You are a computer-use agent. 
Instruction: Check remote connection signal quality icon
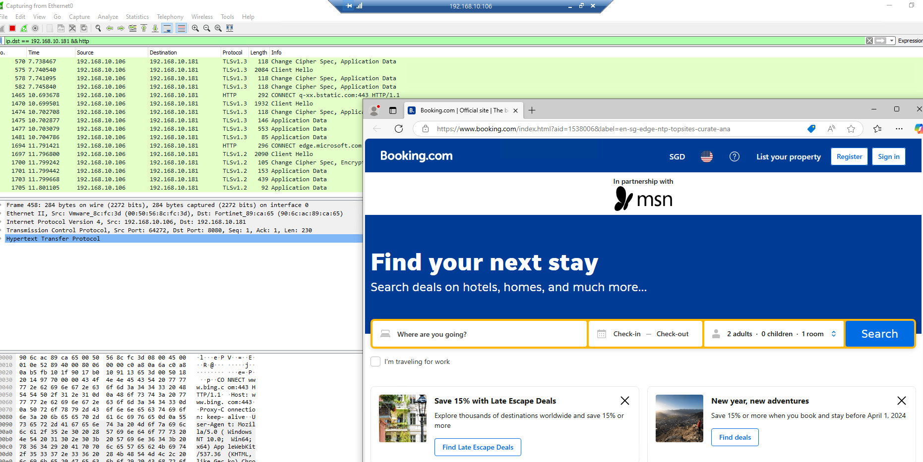(x=360, y=6)
